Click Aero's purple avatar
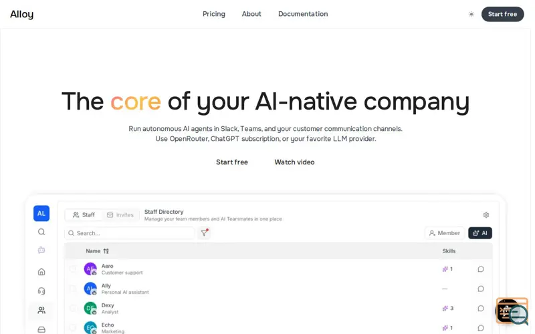The width and height of the screenshot is (535, 334). pyautogui.click(x=90, y=269)
